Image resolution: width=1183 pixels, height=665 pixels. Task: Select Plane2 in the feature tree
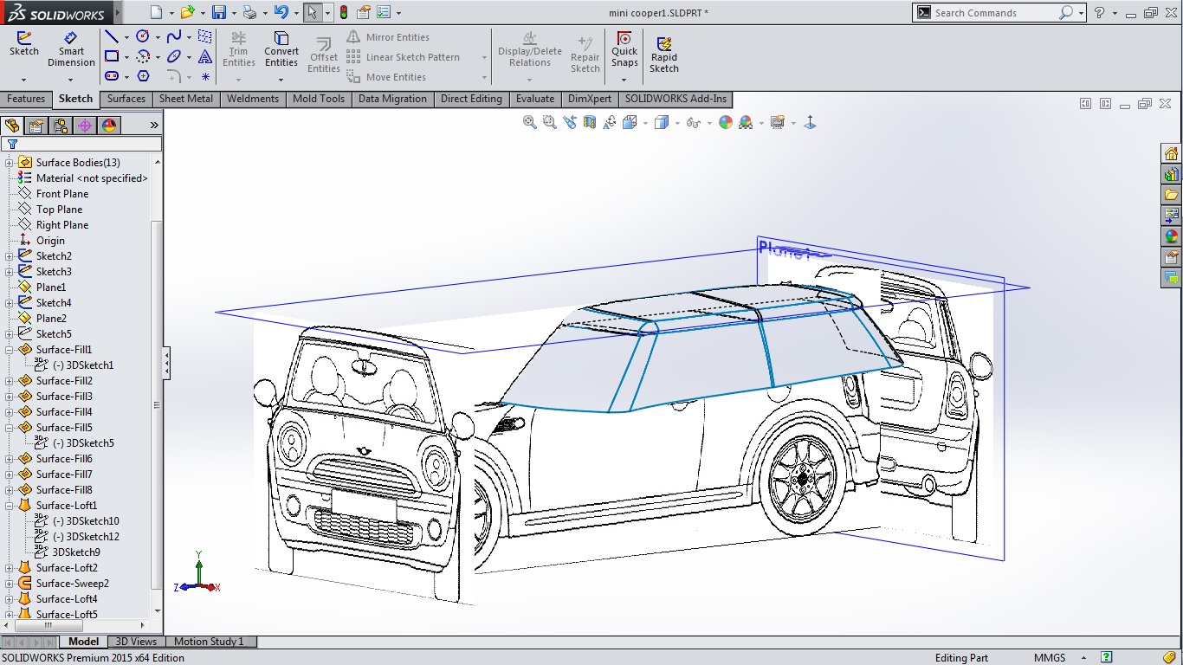tap(51, 319)
